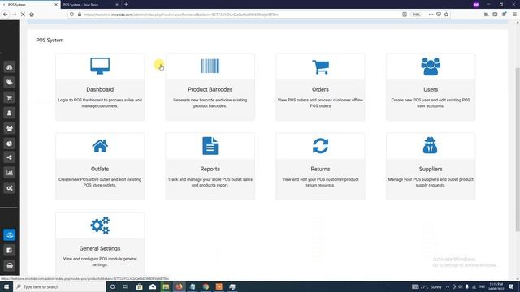Open the General Settings card title
This screenshot has height=292, width=520.
(100, 248)
